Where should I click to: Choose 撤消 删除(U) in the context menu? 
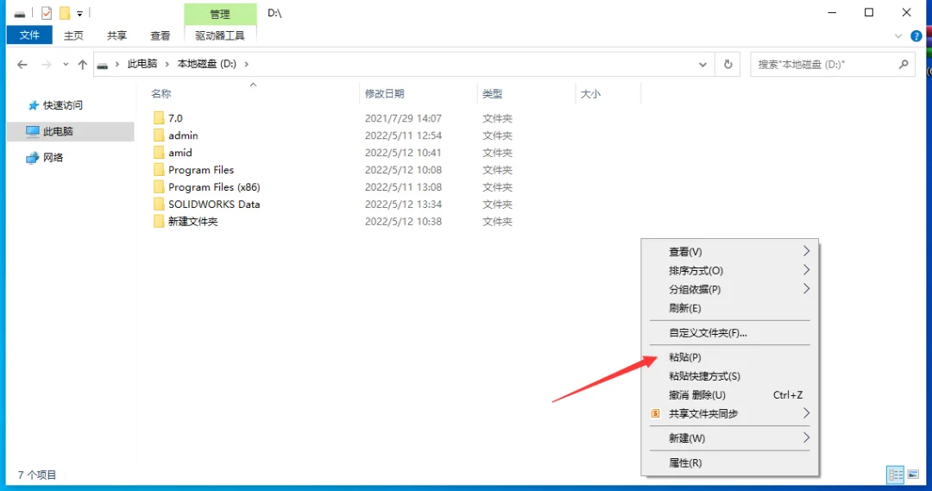pos(730,394)
